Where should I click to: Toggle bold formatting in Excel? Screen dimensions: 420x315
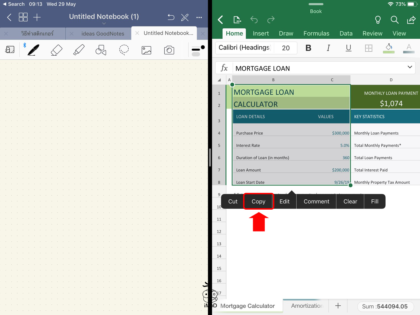[x=308, y=48]
